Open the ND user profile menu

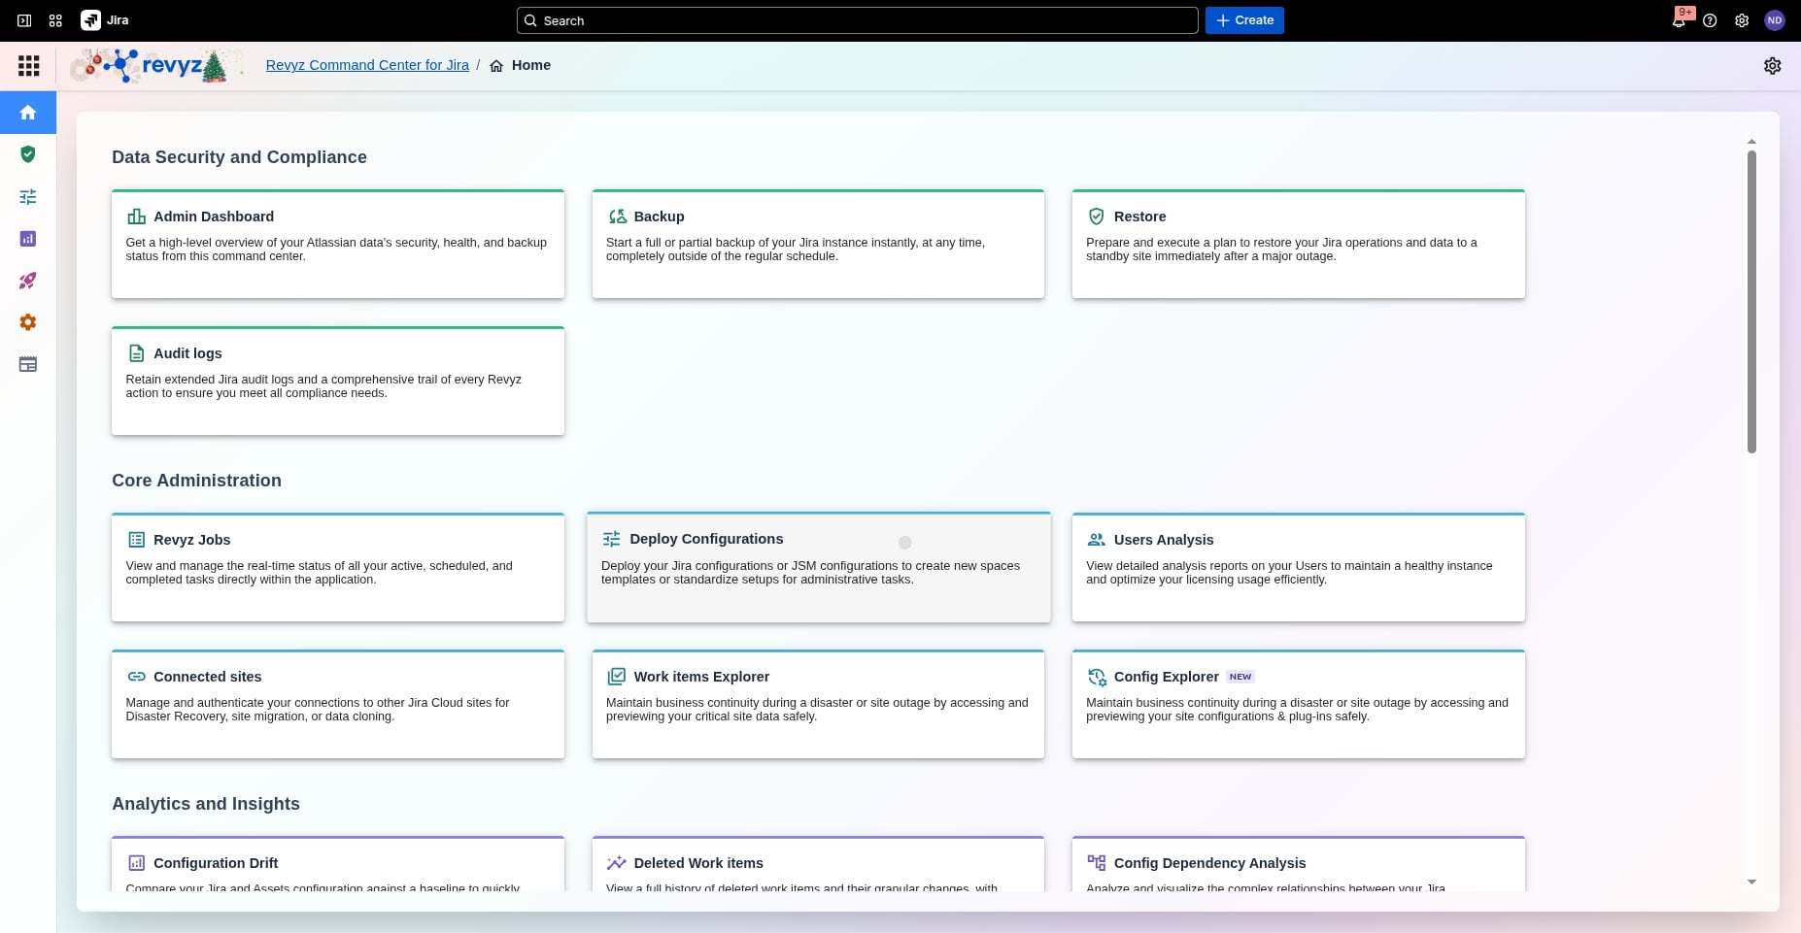(x=1774, y=20)
